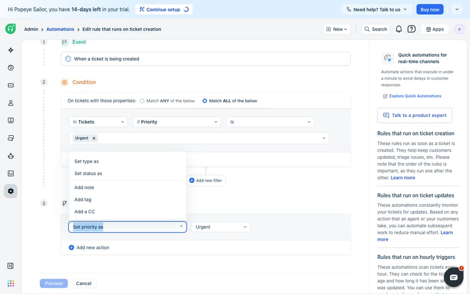Open the colorful app switcher grid
This screenshot has height=294, width=470.
click(11, 283)
